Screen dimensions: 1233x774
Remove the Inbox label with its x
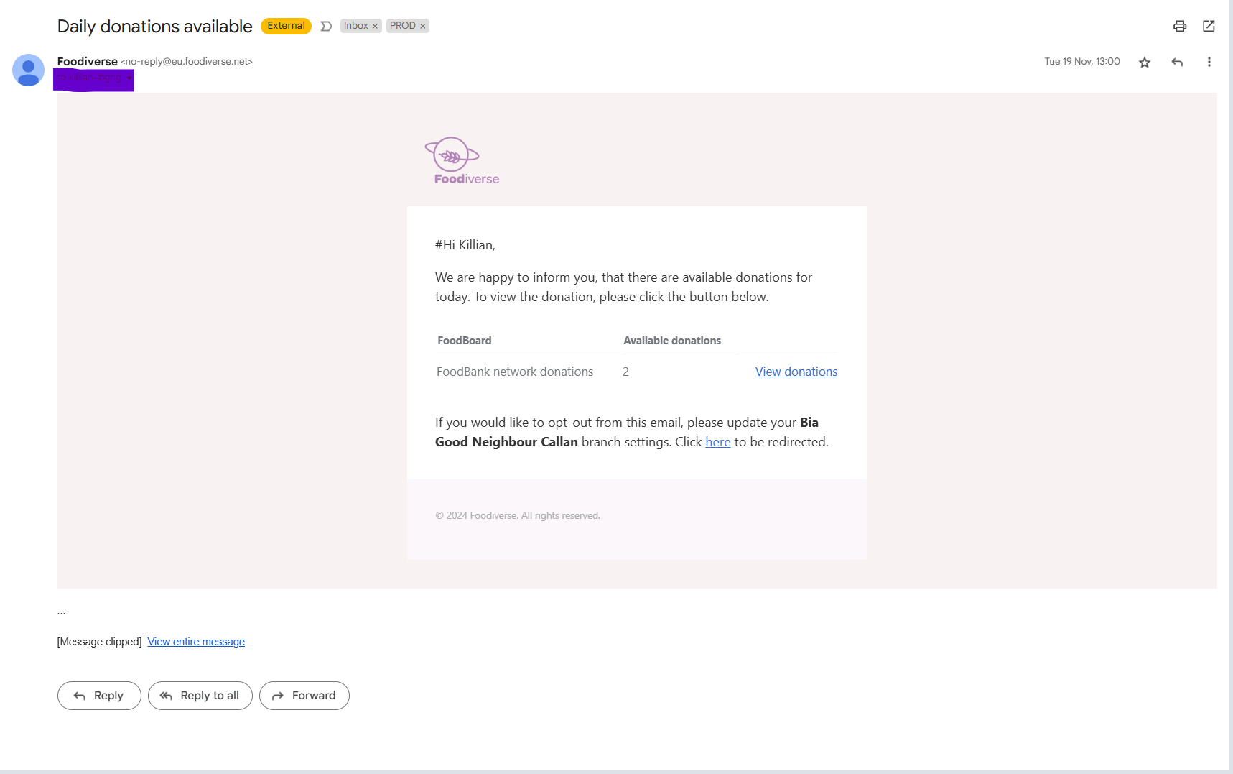tap(375, 26)
